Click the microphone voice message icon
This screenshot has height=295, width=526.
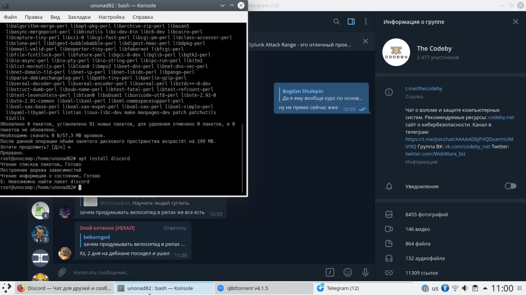coord(365,272)
